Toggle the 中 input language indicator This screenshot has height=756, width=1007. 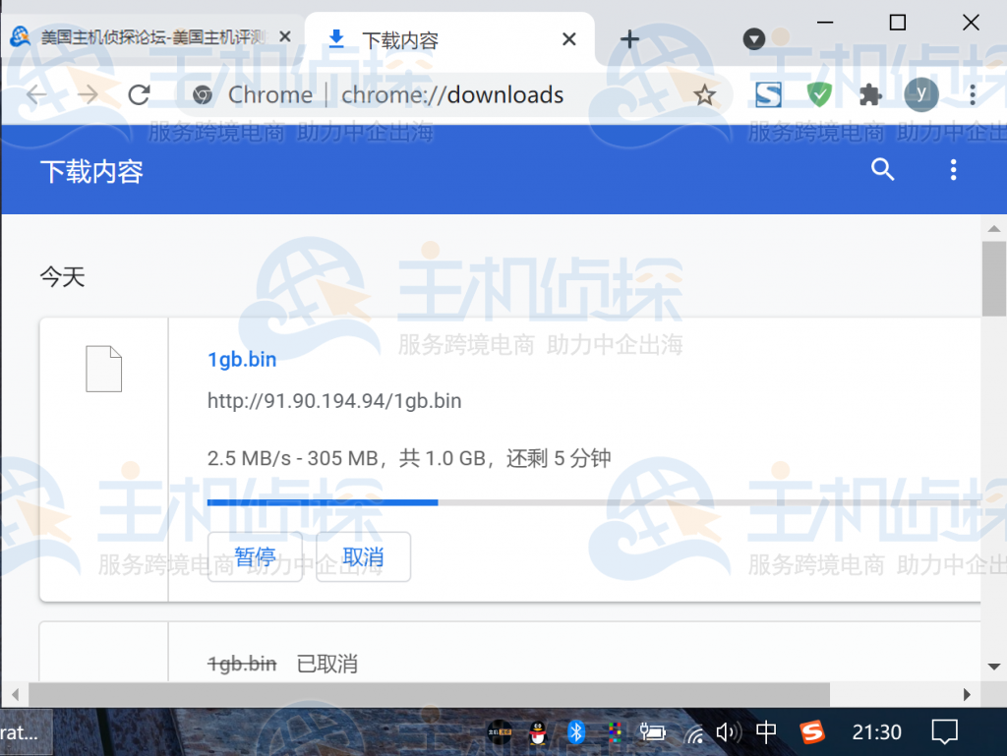pos(766,731)
